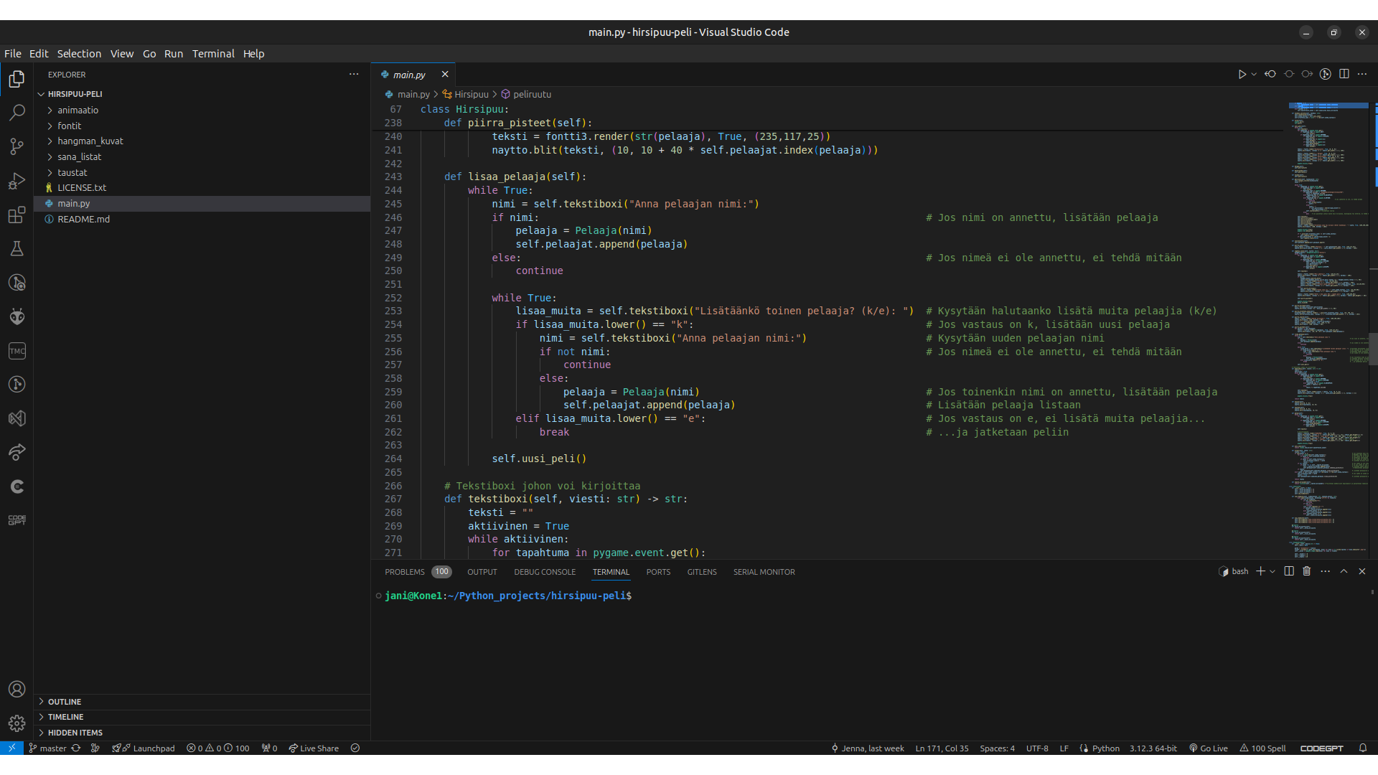Viewport: 1378px width, 775px height.
Task: Open Run and Debug view
Action: 17,181
